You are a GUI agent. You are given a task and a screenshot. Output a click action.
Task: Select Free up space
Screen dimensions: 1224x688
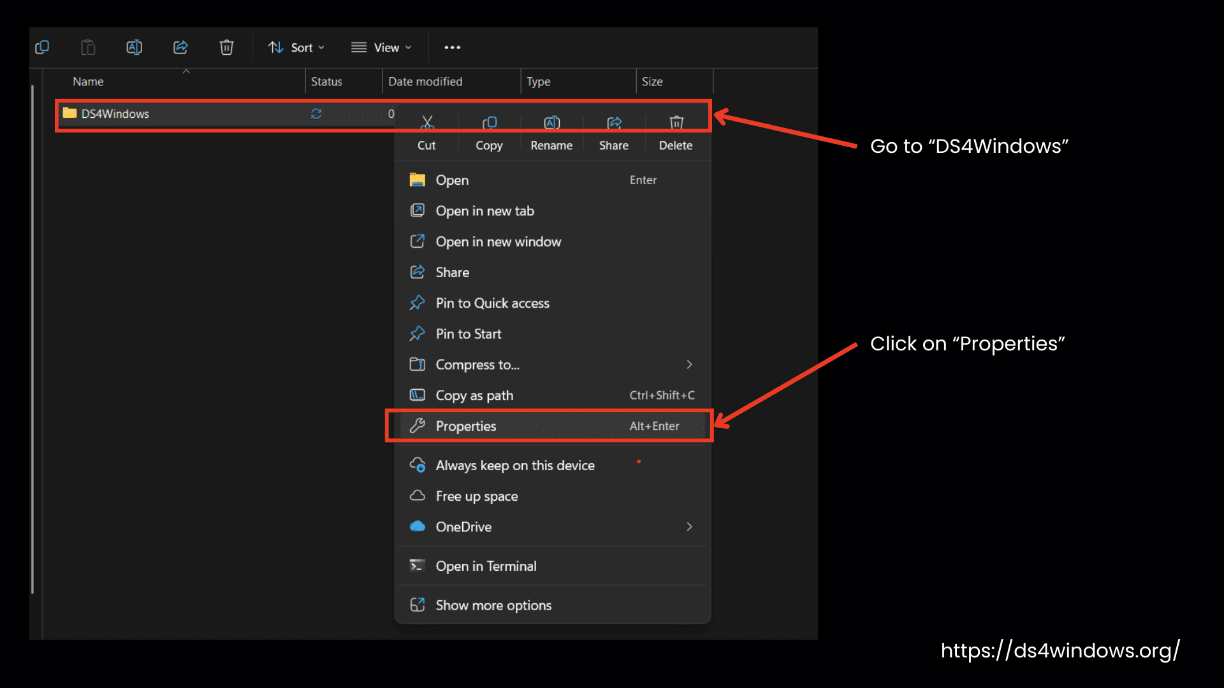pos(553,496)
